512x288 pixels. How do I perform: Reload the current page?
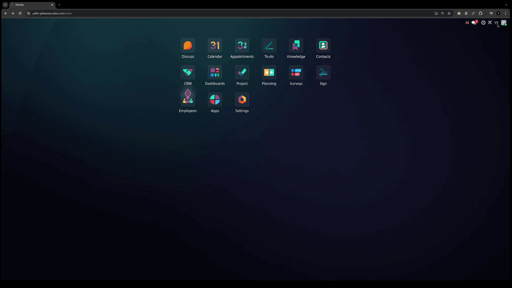(20, 13)
